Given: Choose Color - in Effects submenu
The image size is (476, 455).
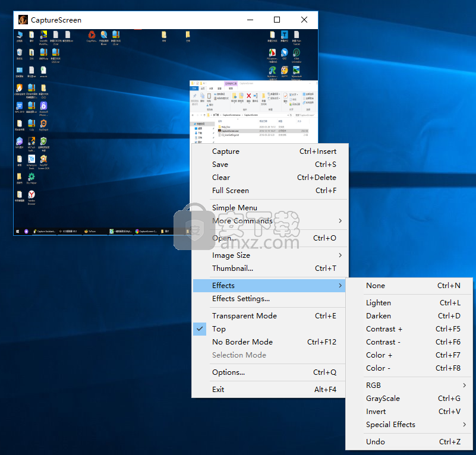Looking at the screenshot, I should pos(409,368).
